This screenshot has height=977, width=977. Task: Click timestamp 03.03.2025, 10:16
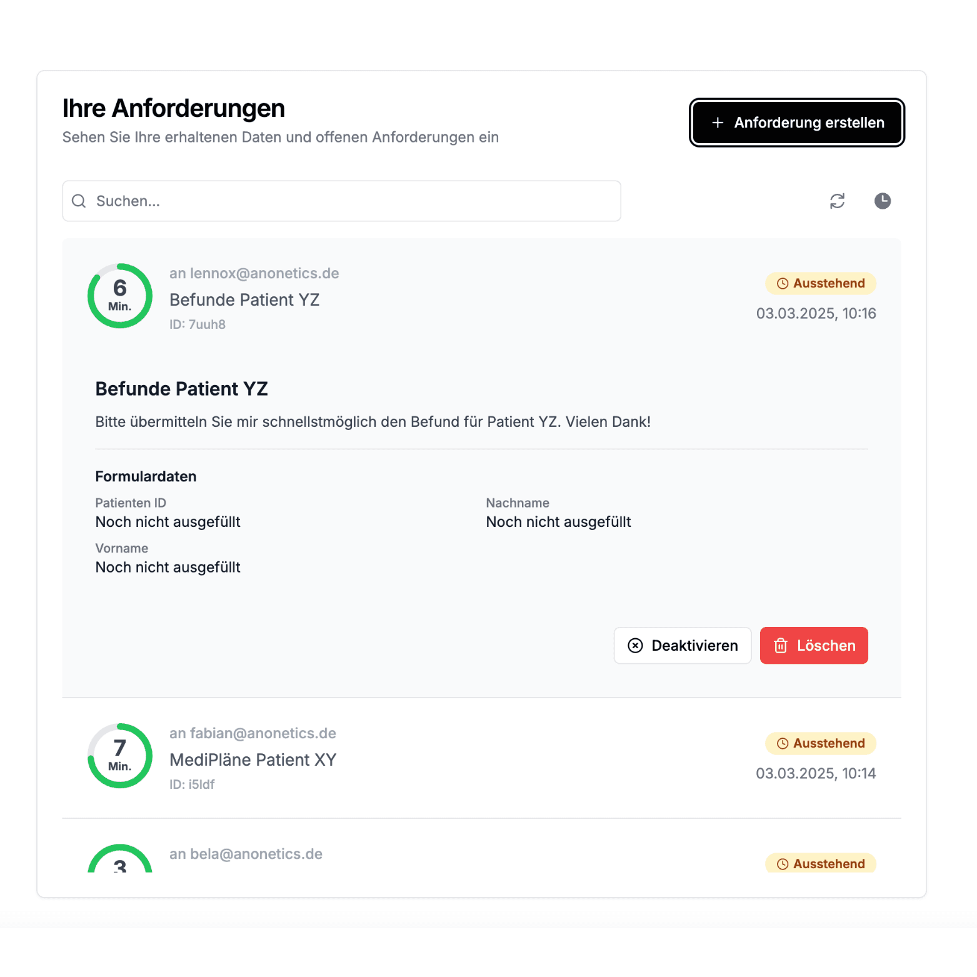tap(816, 313)
